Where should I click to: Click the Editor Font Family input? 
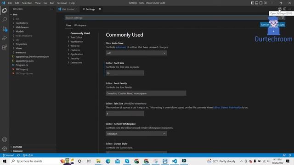click(146, 93)
